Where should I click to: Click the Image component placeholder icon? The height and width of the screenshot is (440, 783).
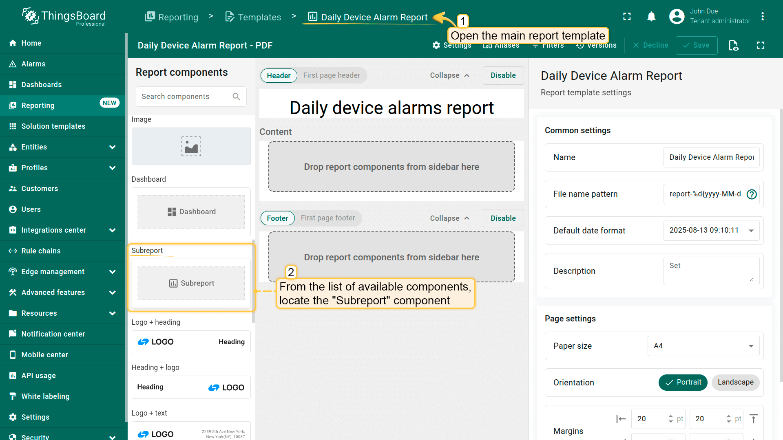click(191, 146)
